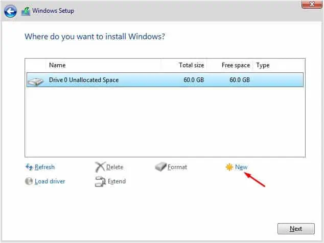Select the Format link
The image size is (324, 243).
pos(177,167)
